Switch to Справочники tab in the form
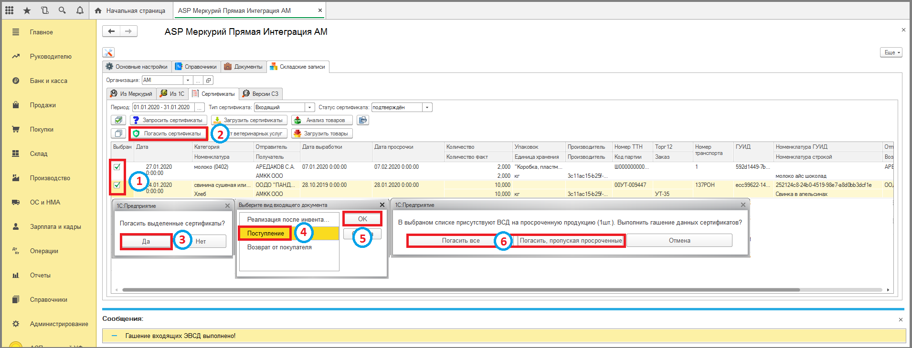Image resolution: width=912 pixels, height=348 pixels. click(x=196, y=67)
